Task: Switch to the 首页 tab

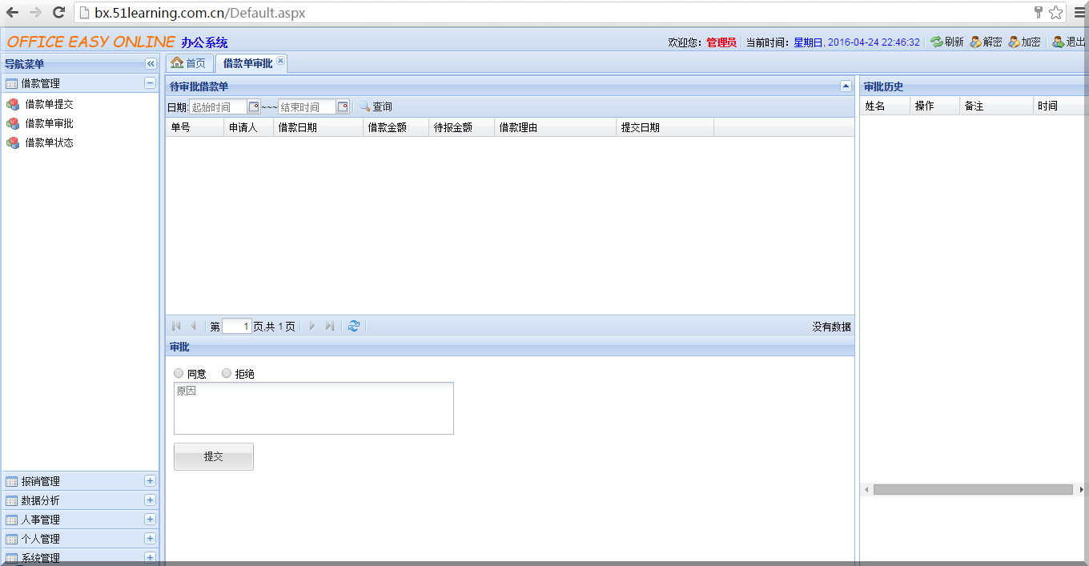Action: pyautogui.click(x=189, y=61)
